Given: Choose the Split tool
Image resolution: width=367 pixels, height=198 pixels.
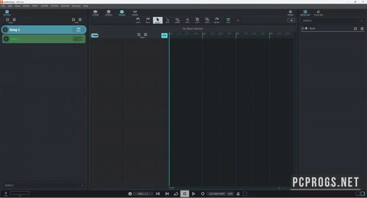Looking at the screenshot, I should (167, 20).
